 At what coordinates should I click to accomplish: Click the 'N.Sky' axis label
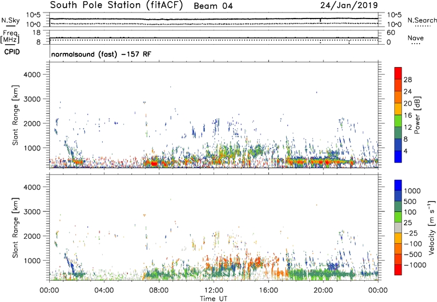pos(10,20)
